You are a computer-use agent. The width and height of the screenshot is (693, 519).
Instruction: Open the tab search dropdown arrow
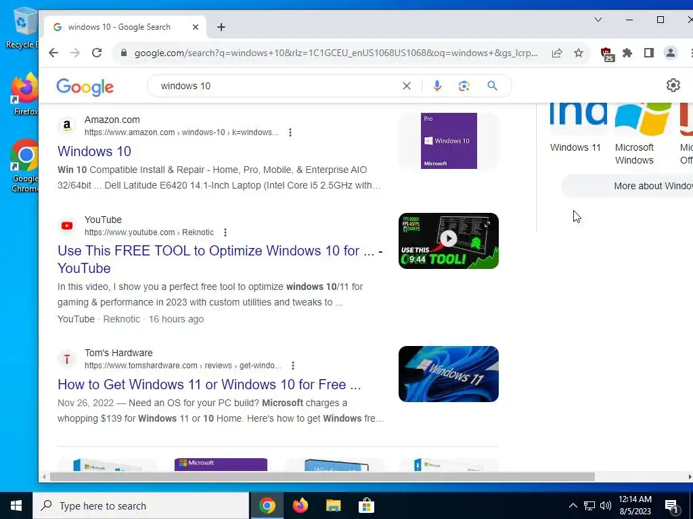598,20
